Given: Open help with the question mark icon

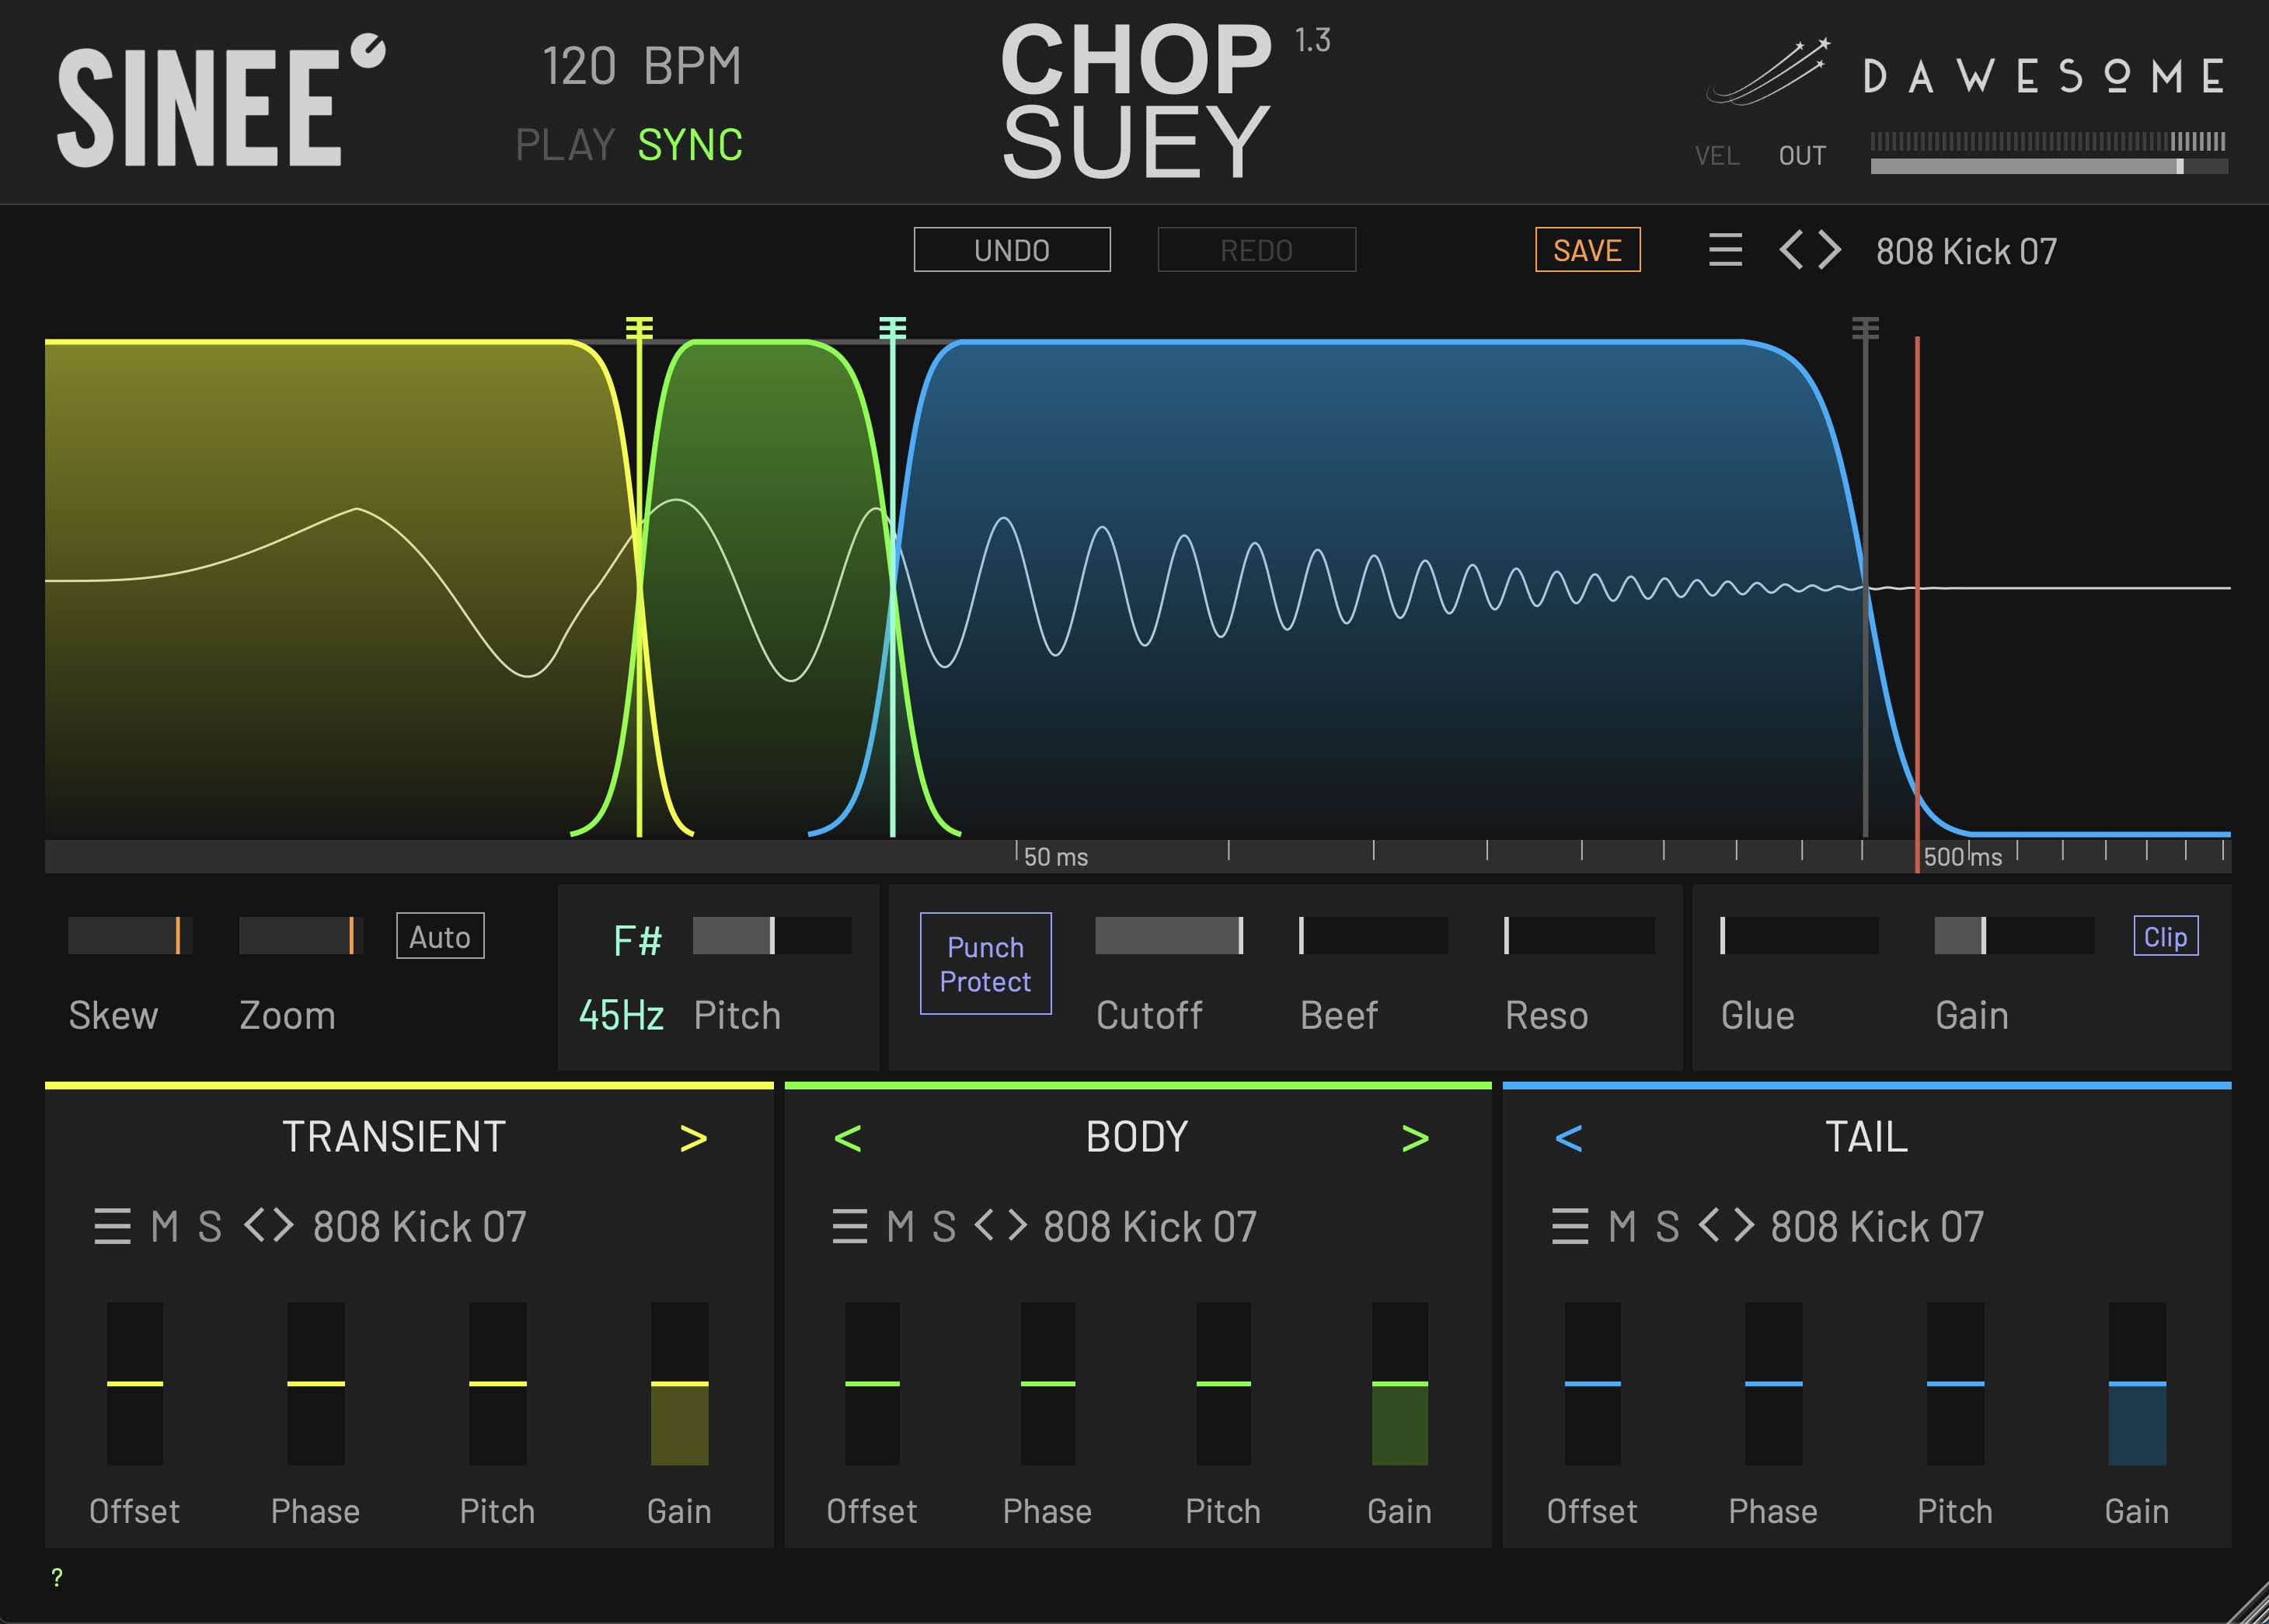Looking at the screenshot, I should 57,1577.
